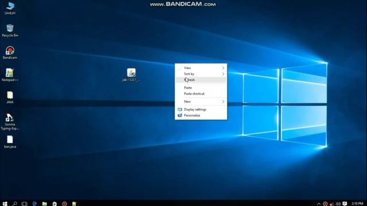Select the JAVA folder on desktop
The width and height of the screenshot is (367, 206).
point(10,97)
